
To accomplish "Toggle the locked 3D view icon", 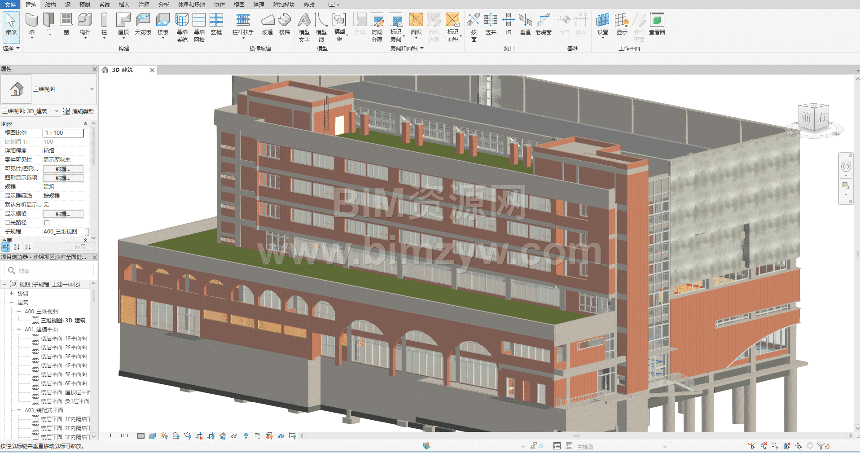I will 223,436.
